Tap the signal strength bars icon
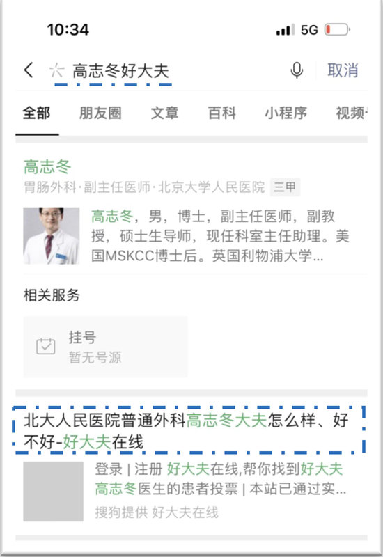The image size is (383, 557). 286,30
